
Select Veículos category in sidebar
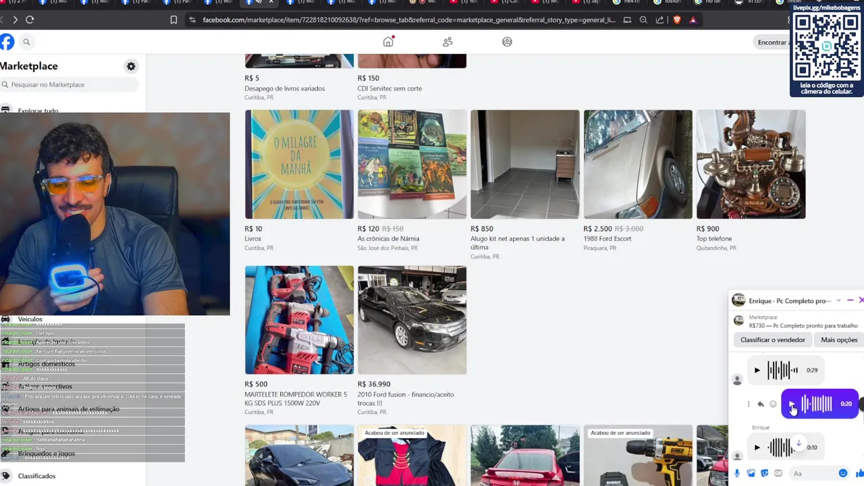click(30, 319)
